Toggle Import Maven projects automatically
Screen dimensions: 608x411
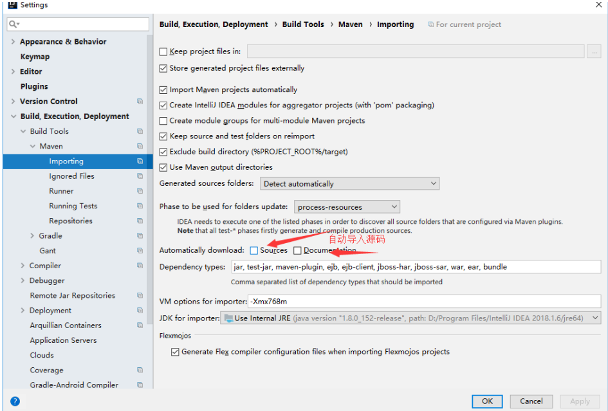163,90
